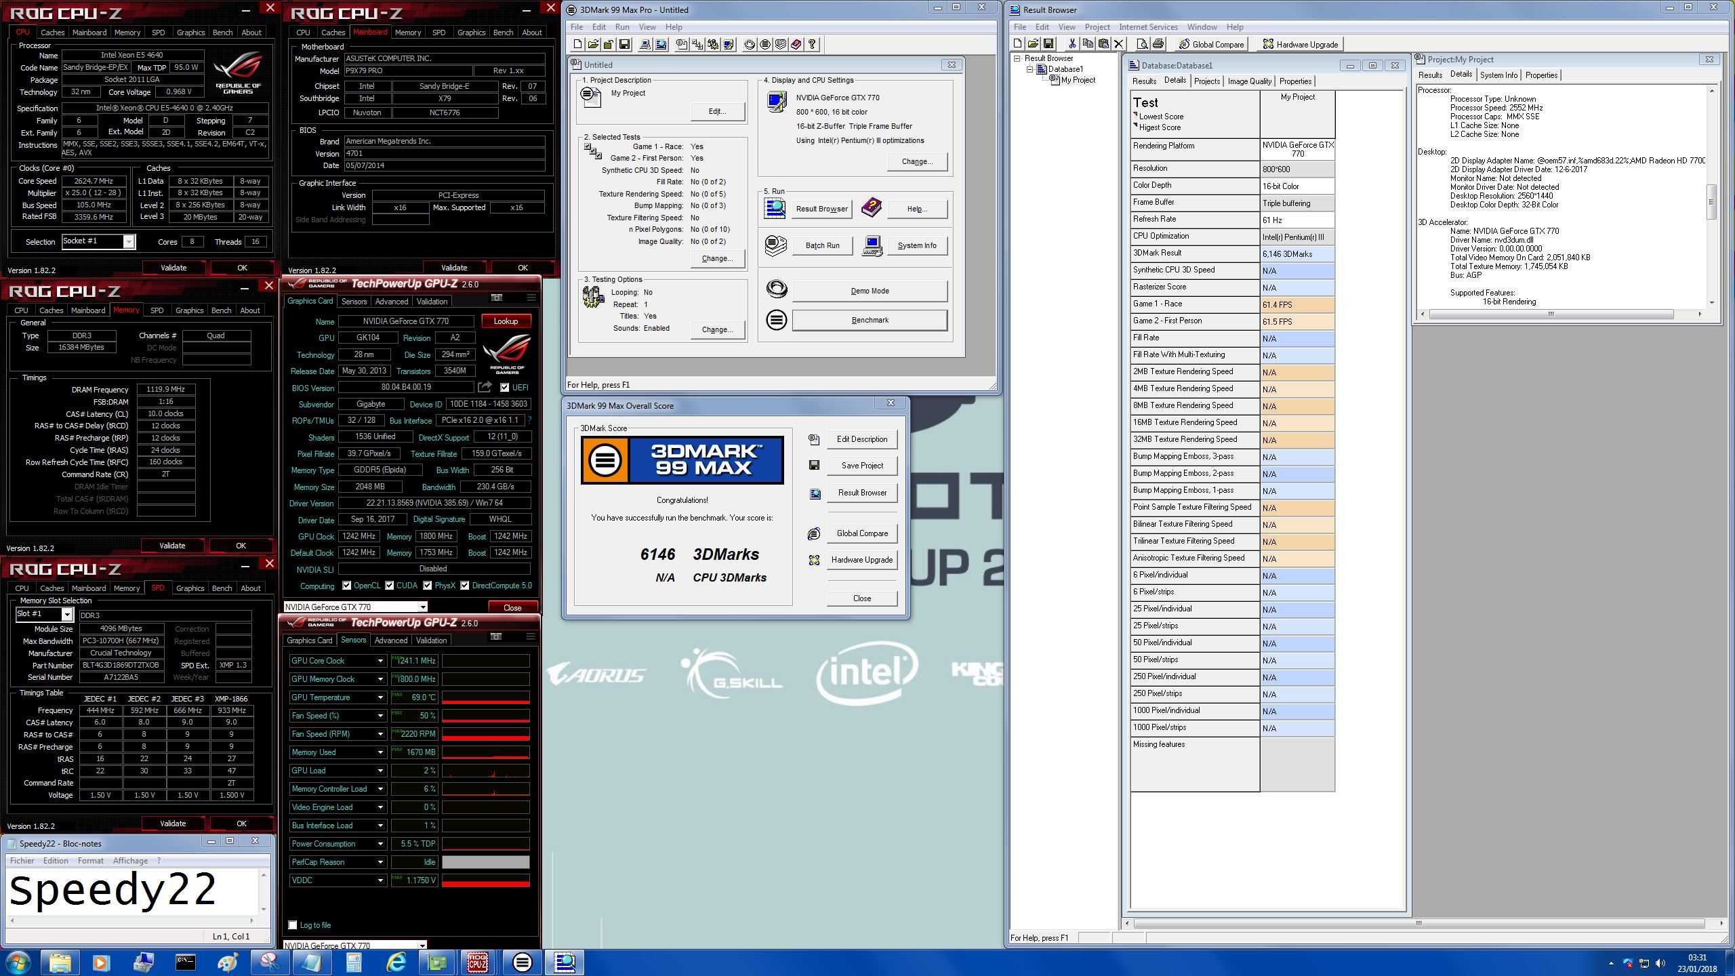The width and height of the screenshot is (1735, 976).
Task: Click Cut scissors icon in Result Browser toolbar
Action: click(x=1072, y=44)
